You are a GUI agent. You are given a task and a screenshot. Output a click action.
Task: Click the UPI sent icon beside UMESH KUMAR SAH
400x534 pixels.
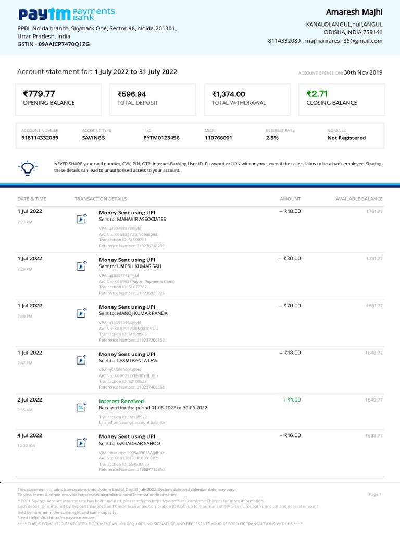coord(81,266)
